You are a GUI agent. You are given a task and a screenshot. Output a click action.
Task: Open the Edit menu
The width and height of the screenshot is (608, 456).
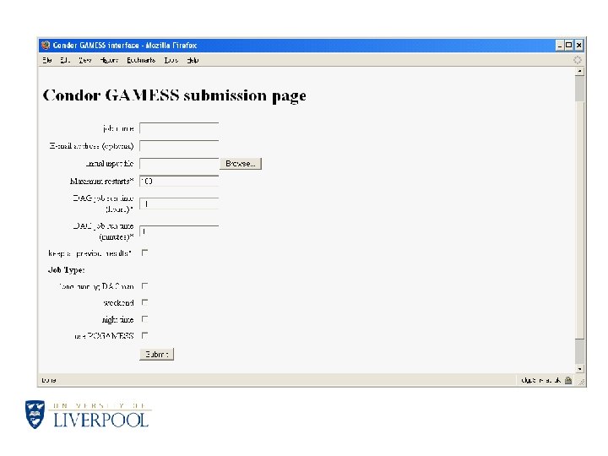65,60
